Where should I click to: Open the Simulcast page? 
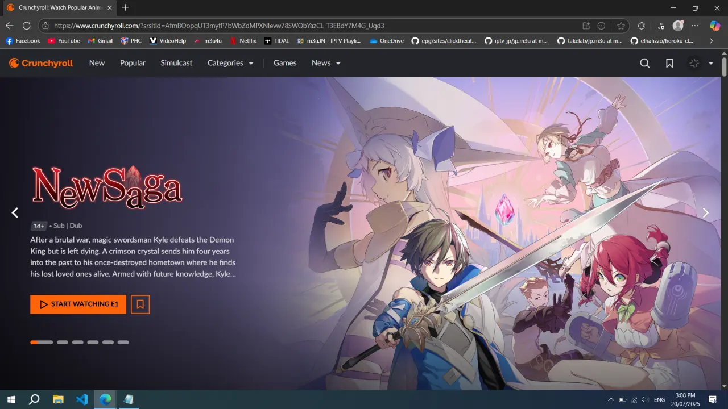(176, 63)
